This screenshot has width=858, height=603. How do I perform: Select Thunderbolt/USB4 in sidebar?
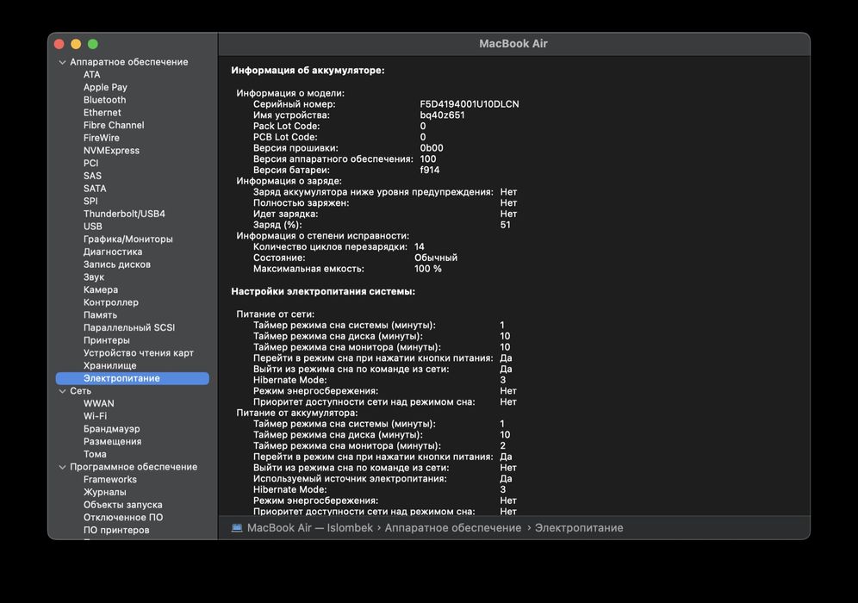click(124, 214)
